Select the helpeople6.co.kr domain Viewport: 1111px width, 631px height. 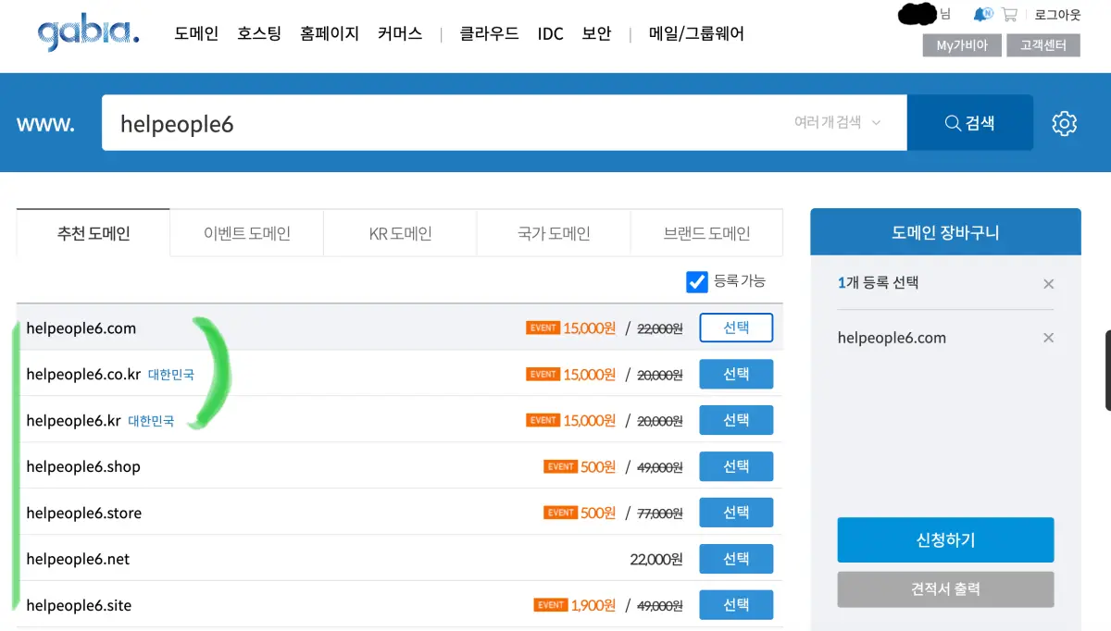point(736,374)
